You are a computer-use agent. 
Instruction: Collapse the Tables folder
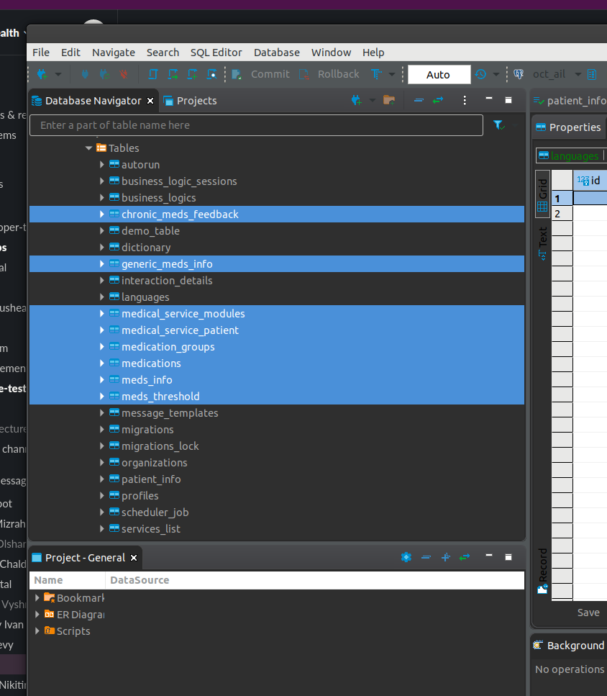click(x=88, y=148)
